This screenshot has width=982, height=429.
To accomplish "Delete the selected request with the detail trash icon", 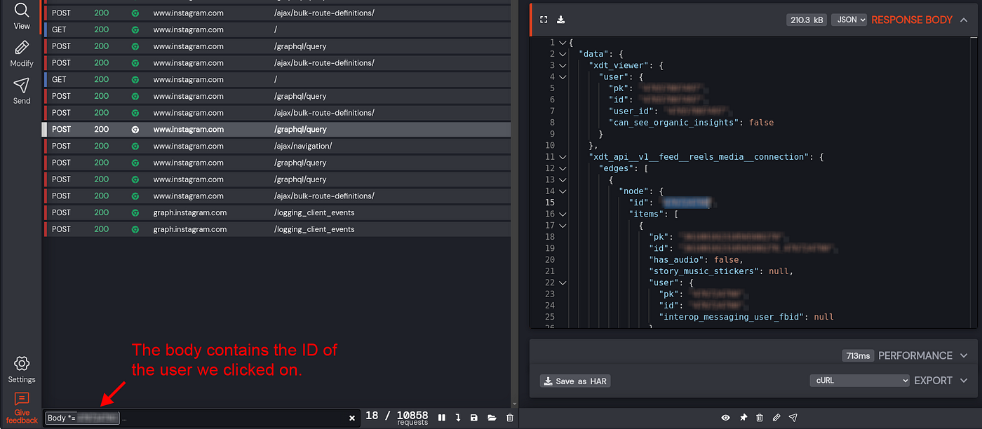I will pyautogui.click(x=760, y=418).
